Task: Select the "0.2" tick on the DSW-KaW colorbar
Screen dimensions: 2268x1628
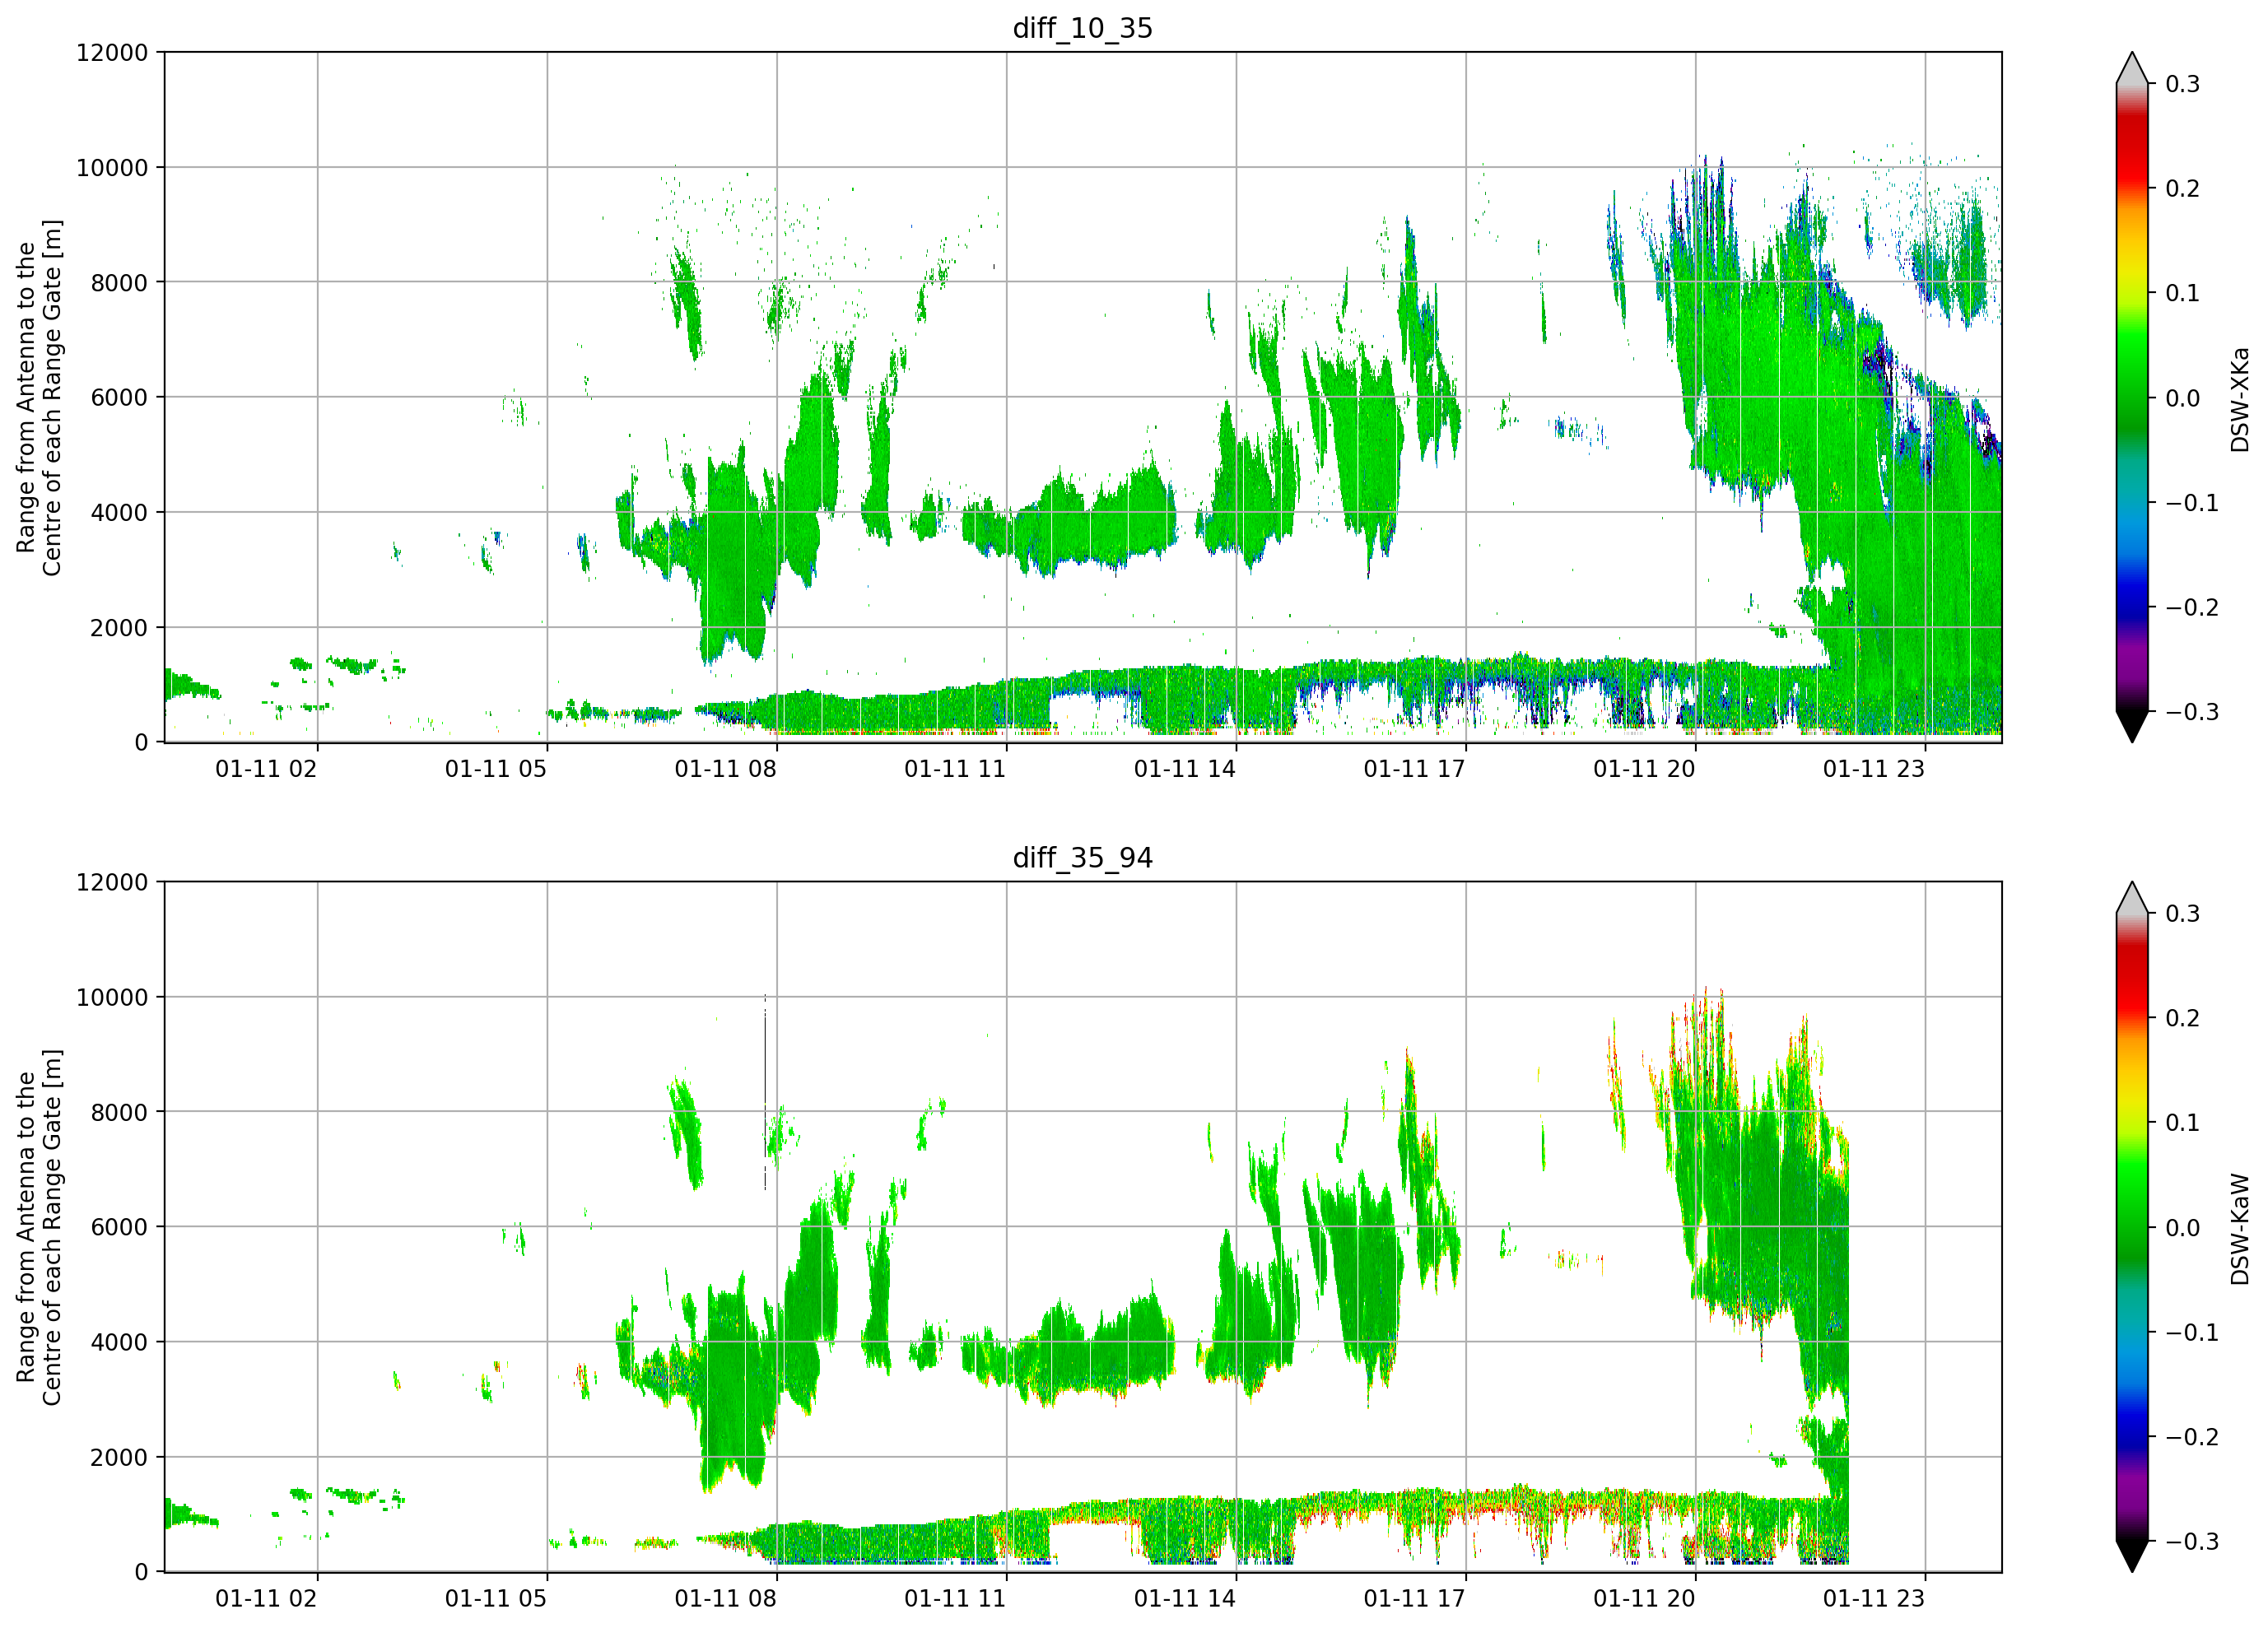Action: [2183, 1019]
